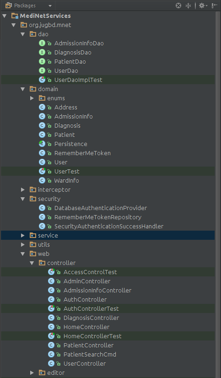
Task: Collapse the org.jugbd.mnet package
Action: tap(14, 25)
